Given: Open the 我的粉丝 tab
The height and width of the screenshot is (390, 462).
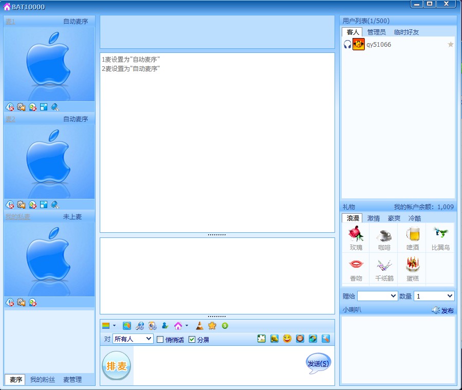Looking at the screenshot, I should pos(43,379).
